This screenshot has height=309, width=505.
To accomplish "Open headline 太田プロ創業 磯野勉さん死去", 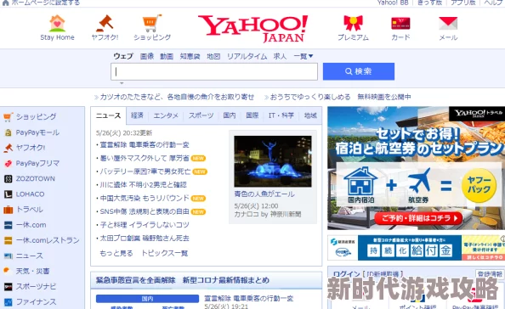I will coord(145,239).
